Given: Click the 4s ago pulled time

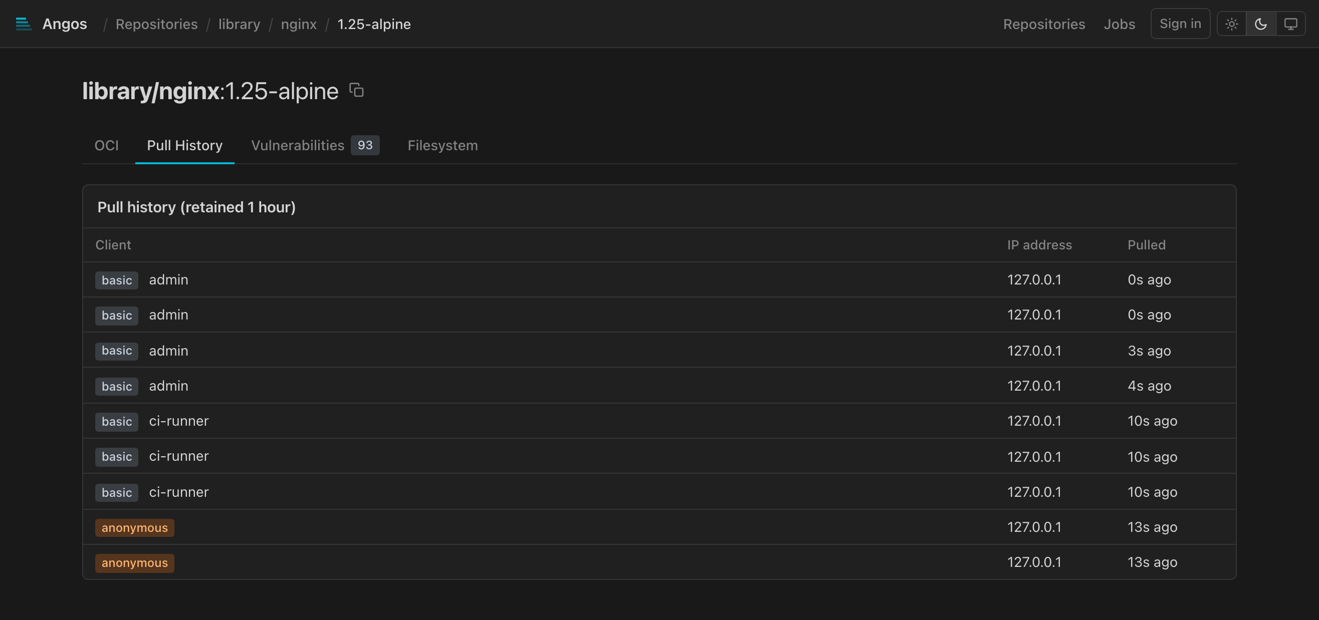Looking at the screenshot, I should pos(1149,386).
